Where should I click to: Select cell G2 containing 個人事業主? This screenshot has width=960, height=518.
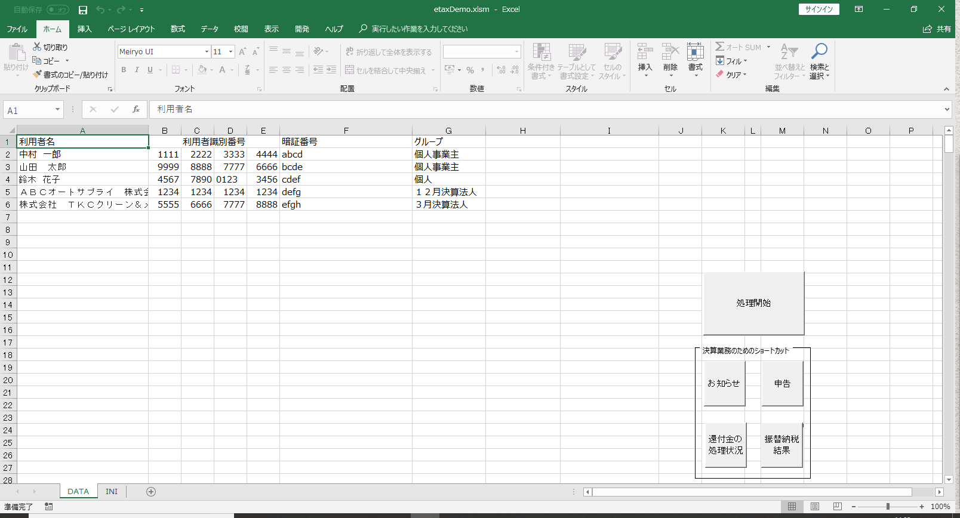(x=448, y=155)
